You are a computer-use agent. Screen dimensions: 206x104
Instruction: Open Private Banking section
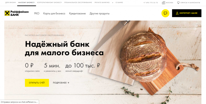coord(102,3)
